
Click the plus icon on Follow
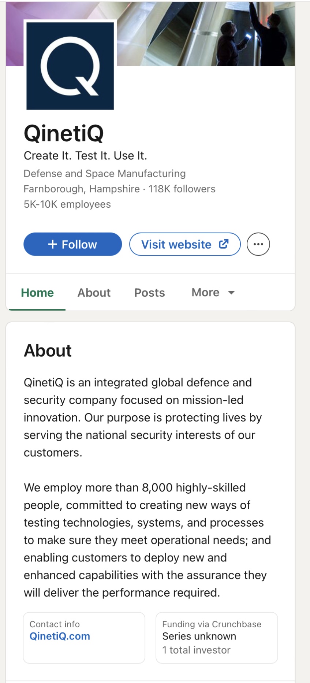53,244
